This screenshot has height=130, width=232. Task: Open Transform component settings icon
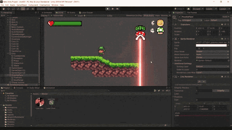coord(225,25)
